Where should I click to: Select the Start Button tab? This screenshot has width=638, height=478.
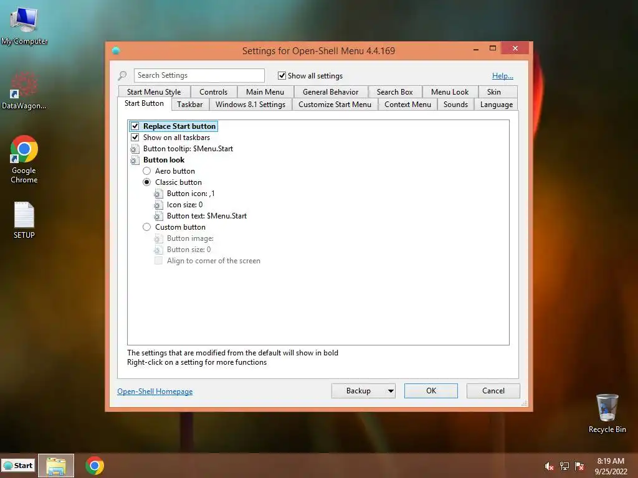coord(144,103)
